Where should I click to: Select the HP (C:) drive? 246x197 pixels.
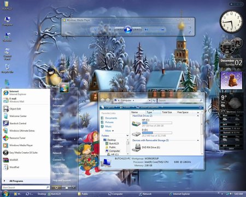pos(152,123)
